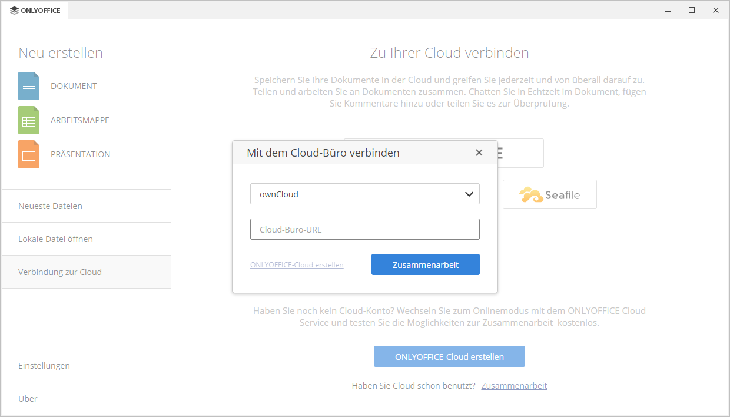
Task: Open Neueste Dateien section
Action: (87, 206)
